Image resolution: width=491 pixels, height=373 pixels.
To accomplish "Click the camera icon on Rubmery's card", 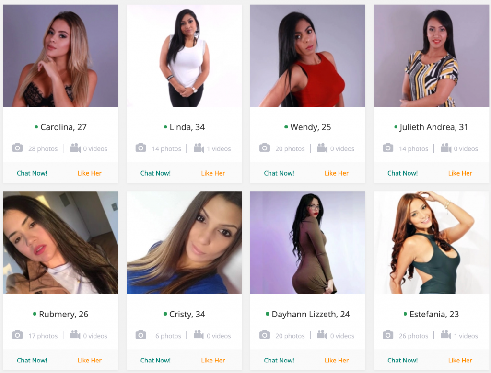I will [17, 335].
